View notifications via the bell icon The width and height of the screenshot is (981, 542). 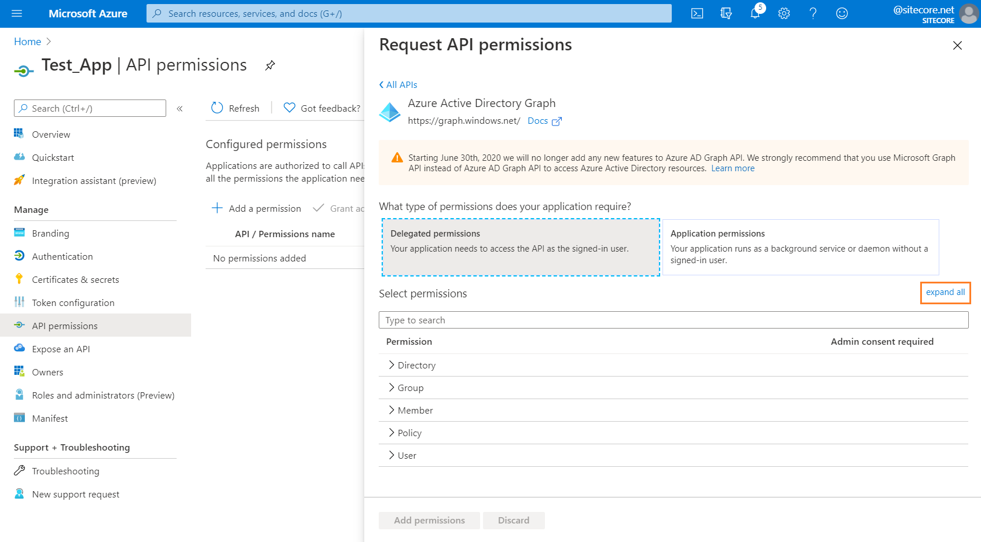755,13
